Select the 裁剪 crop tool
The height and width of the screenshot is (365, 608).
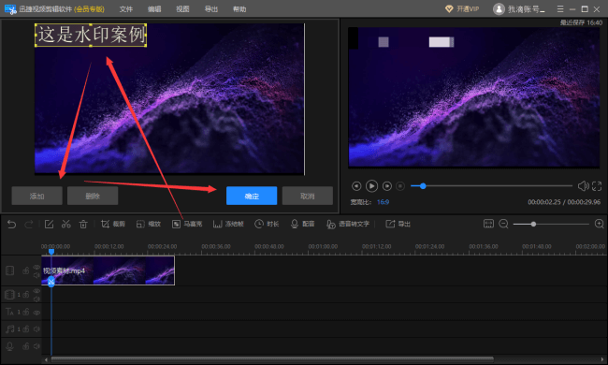(113, 225)
